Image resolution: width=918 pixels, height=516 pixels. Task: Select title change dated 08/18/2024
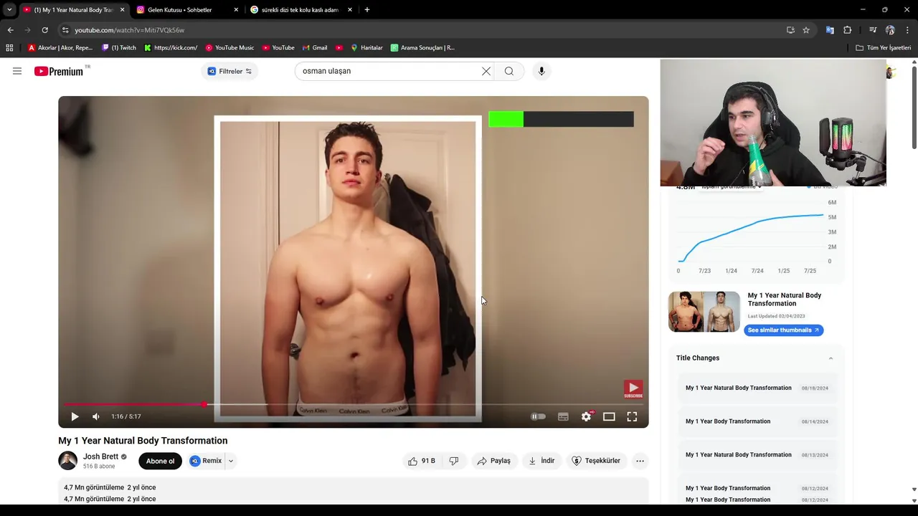click(757, 388)
